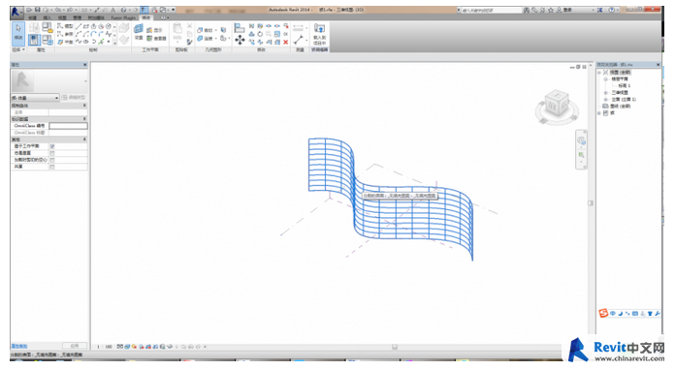Click the Measure between two points icon

click(298, 40)
